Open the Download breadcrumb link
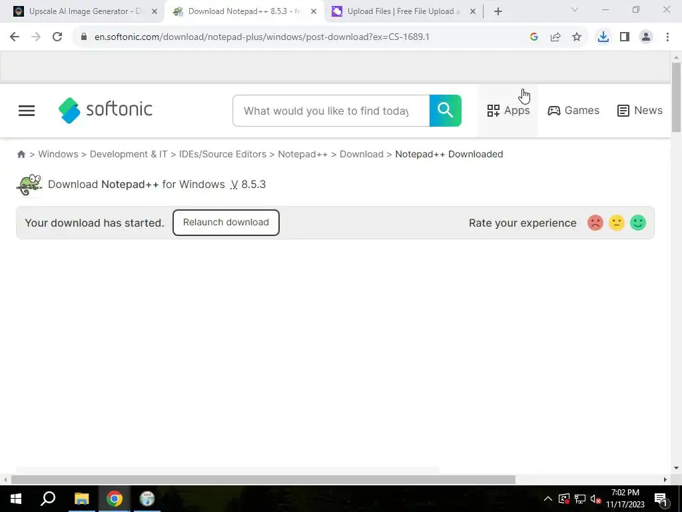 362,154
